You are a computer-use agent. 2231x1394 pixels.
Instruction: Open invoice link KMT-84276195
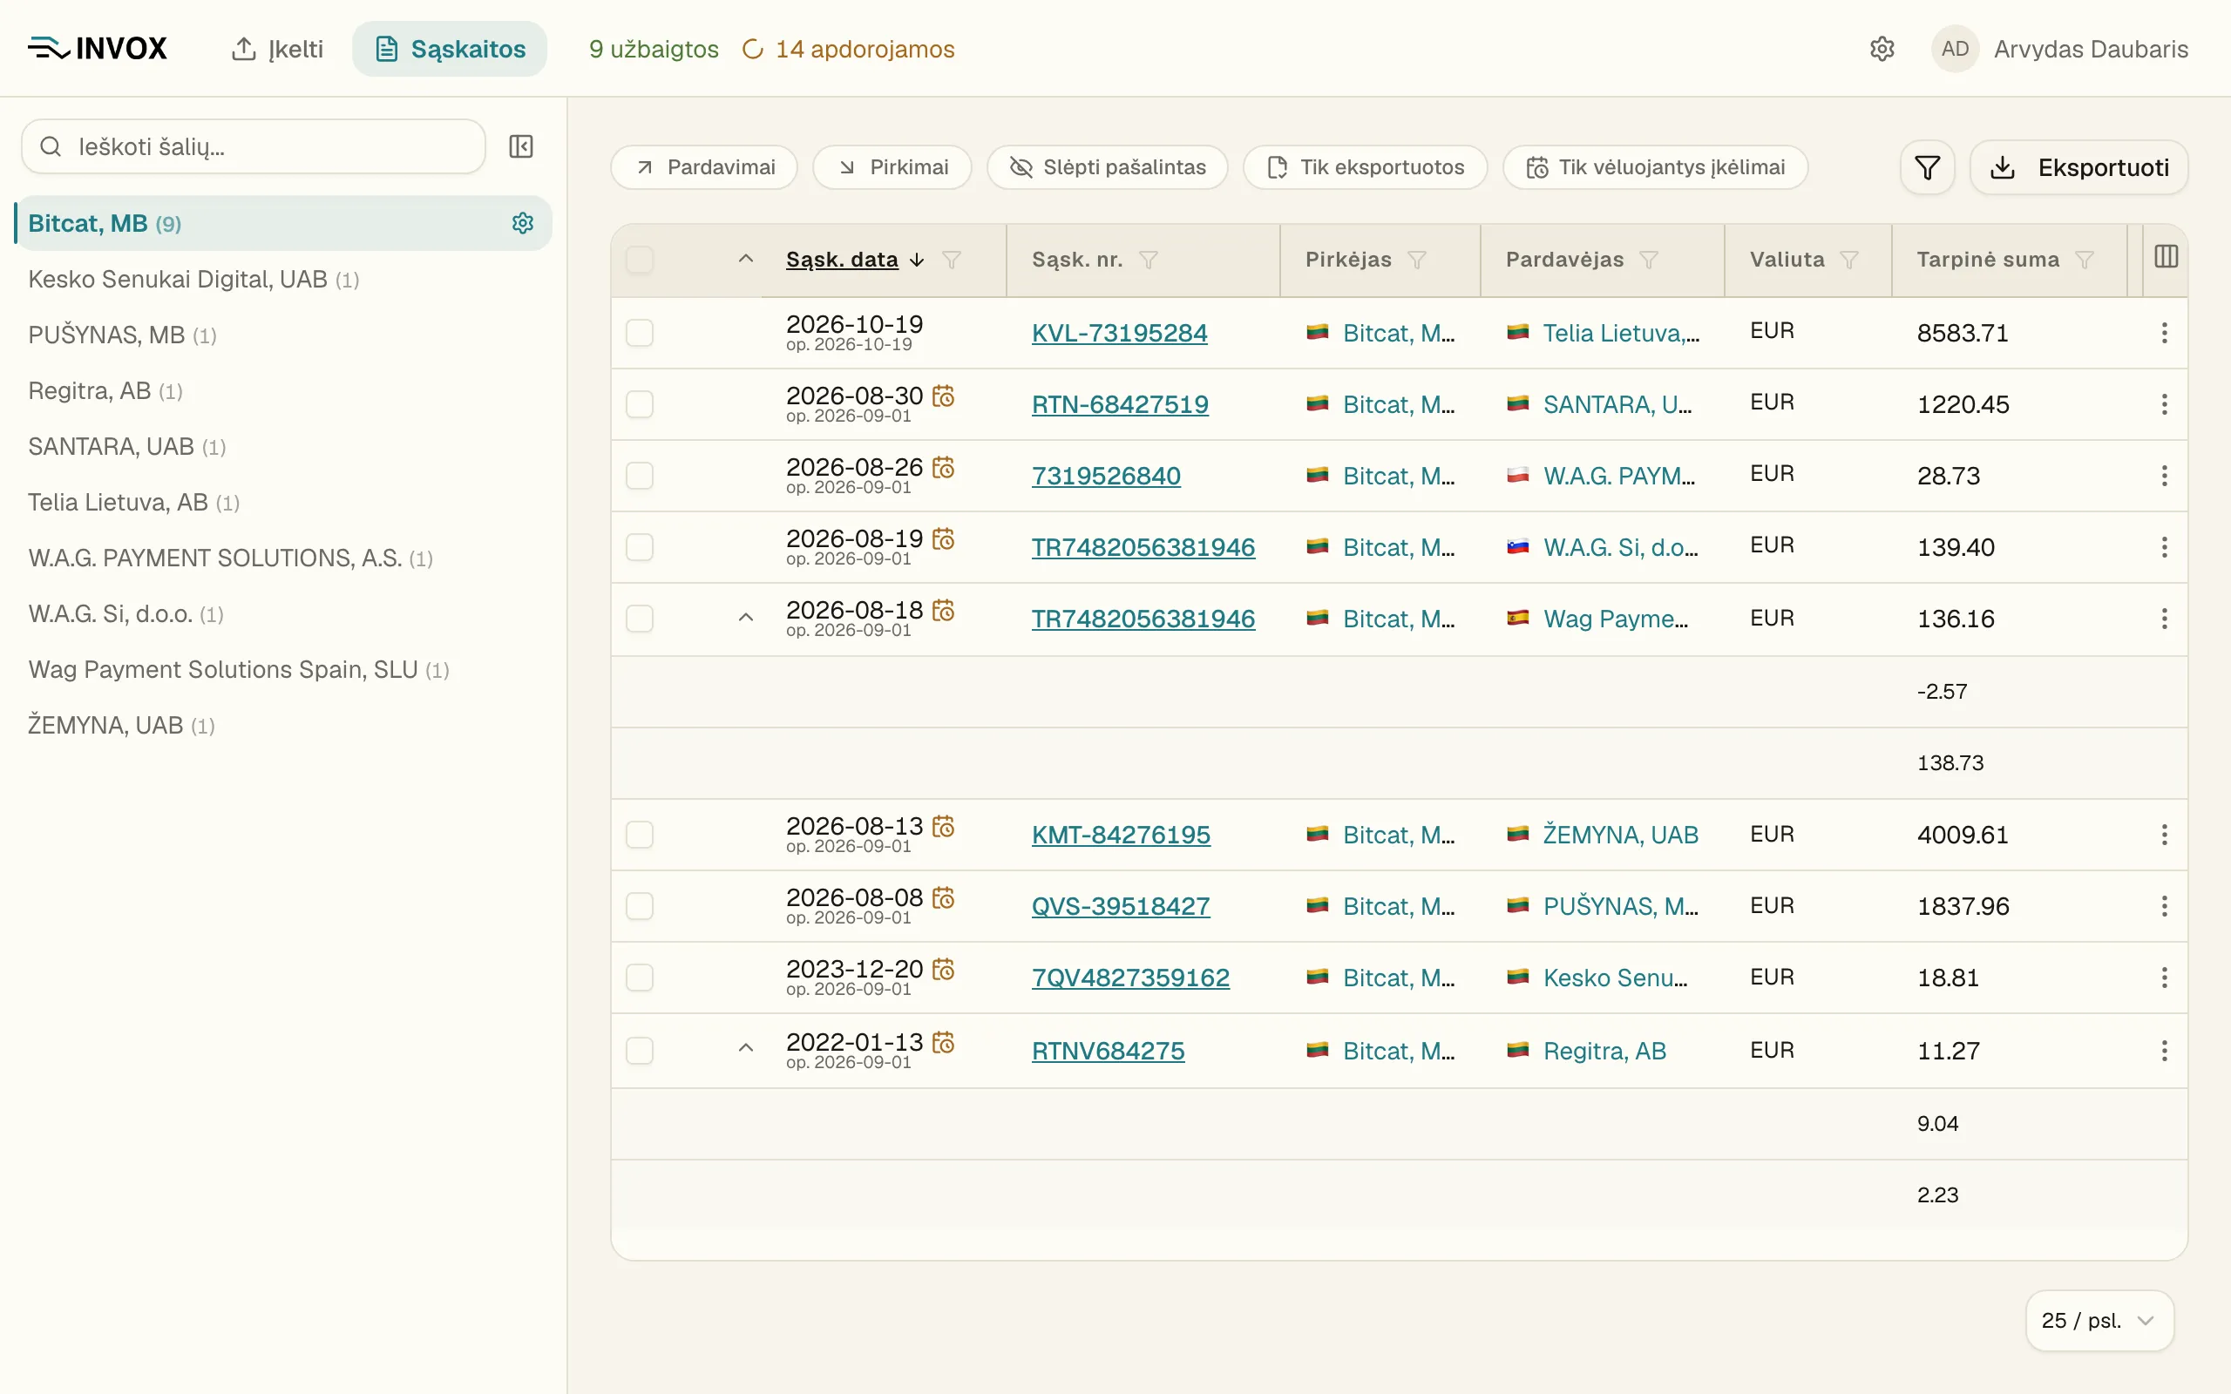coord(1121,835)
